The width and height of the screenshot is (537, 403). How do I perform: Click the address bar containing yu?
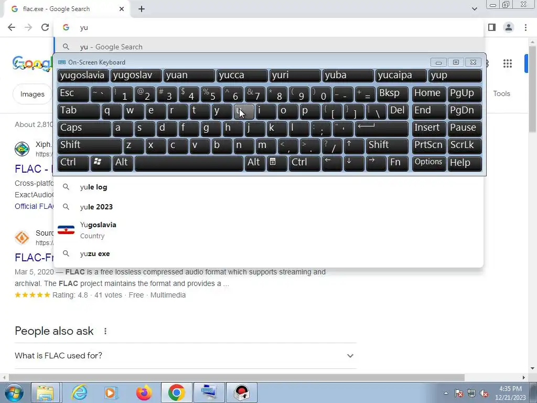click(268, 28)
